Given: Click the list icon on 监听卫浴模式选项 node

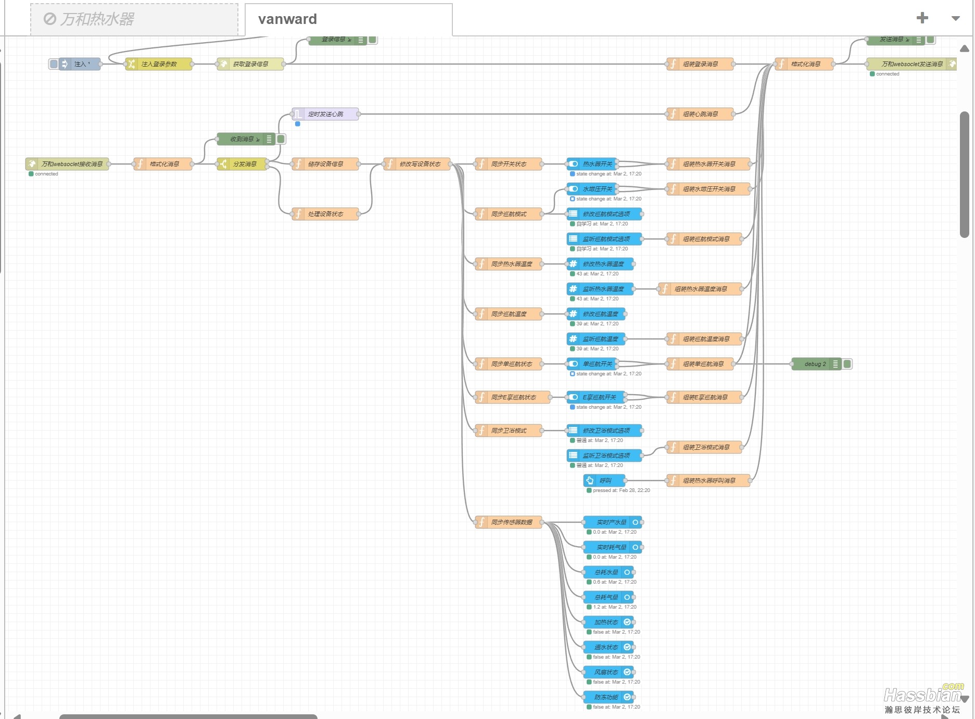Looking at the screenshot, I should pyautogui.click(x=573, y=456).
